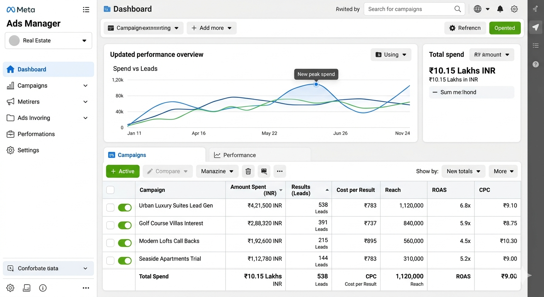Viewport: 544px width, 297px height.
Task: Switch to the Campaigns tab above the table
Action: (x=155, y=155)
